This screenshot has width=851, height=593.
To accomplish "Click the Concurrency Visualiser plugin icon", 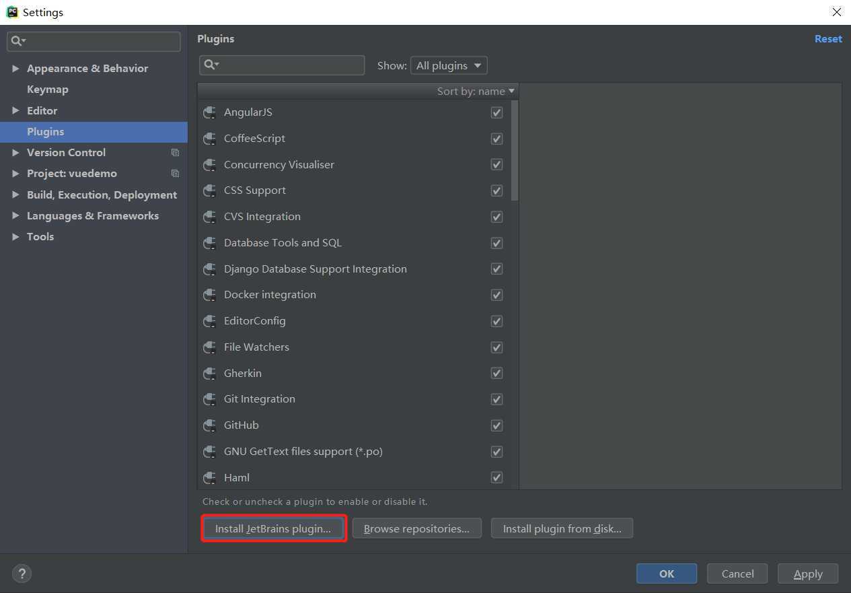I will [x=209, y=165].
